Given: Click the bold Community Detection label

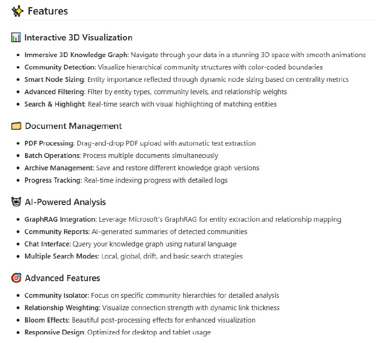Looking at the screenshot, I should coord(60,67).
